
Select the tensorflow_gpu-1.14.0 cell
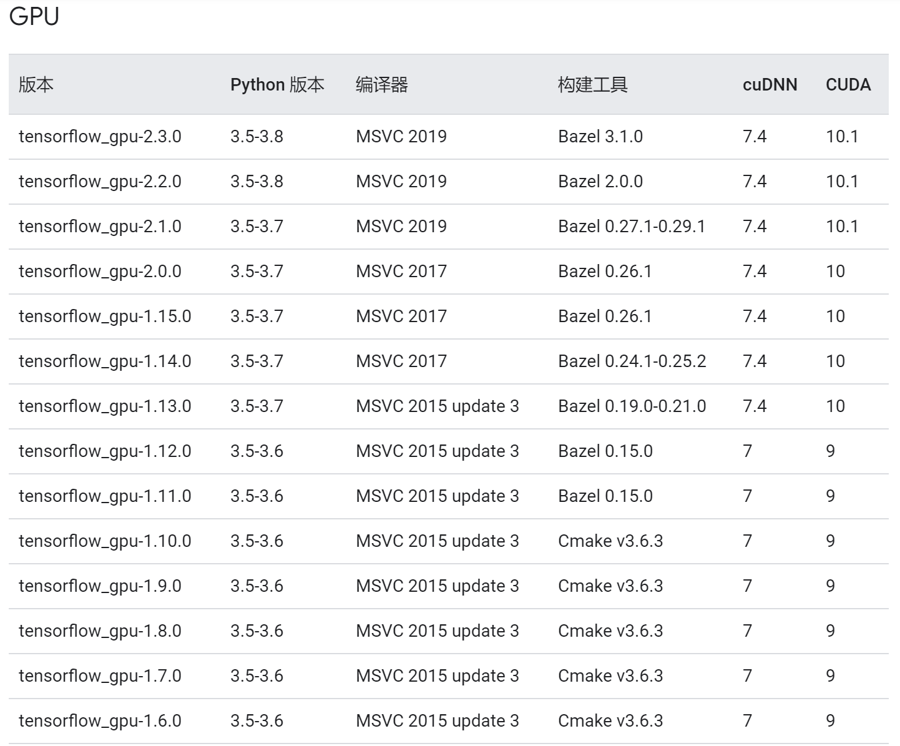click(105, 361)
